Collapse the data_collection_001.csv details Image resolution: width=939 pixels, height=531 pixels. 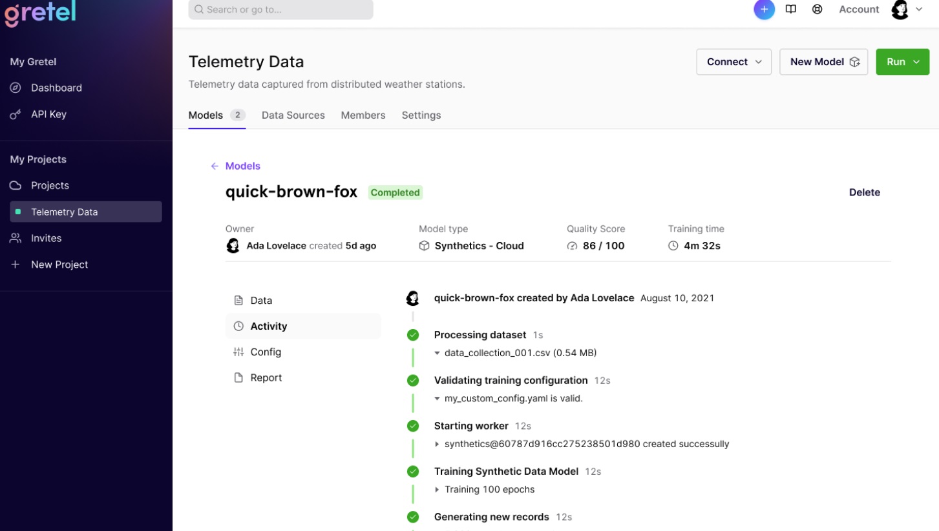[438, 354]
